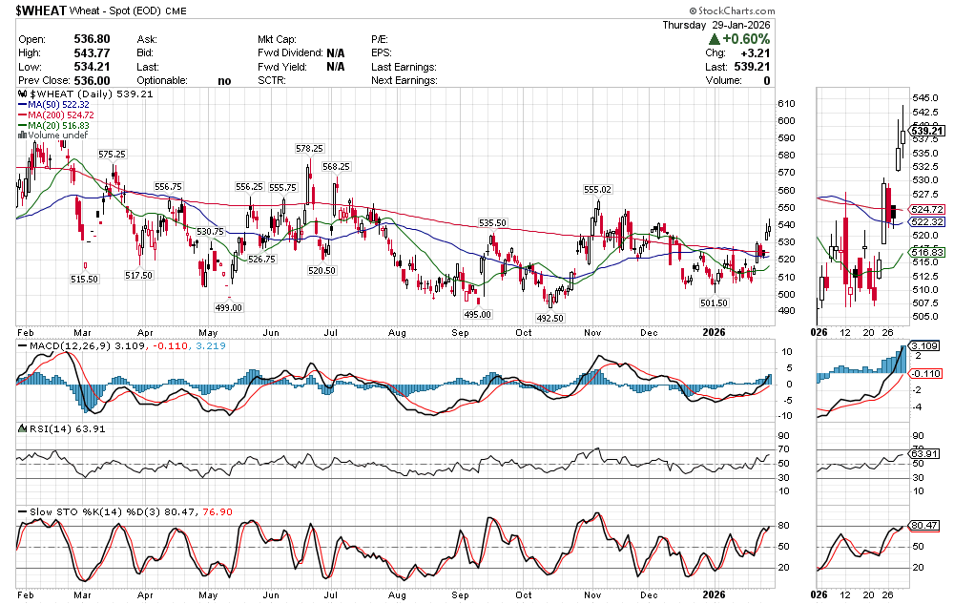Click the volume bars icon in legend
The width and height of the screenshot is (954, 604).
(x=21, y=135)
